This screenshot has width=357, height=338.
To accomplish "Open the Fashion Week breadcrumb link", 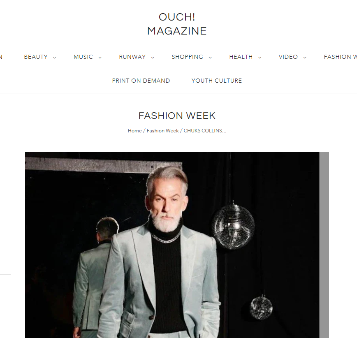I will pos(162,131).
